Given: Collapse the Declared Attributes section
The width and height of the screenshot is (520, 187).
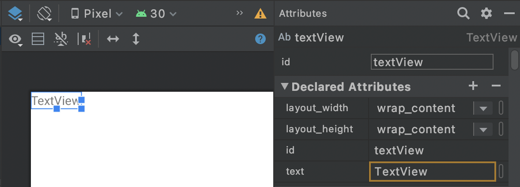Looking at the screenshot, I should click(x=285, y=86).
